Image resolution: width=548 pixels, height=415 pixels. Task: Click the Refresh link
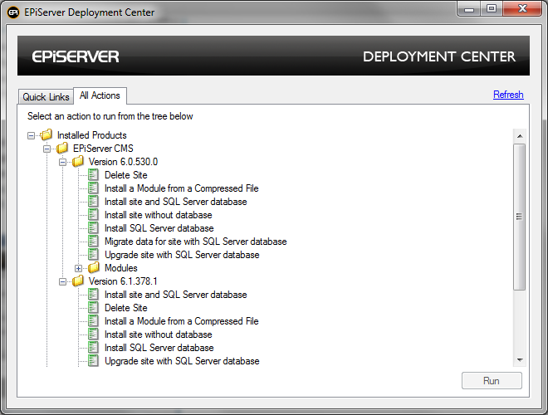(508, 95)
